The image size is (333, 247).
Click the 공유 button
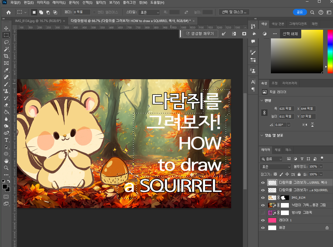pyautogui.click(x=300, y=12)
